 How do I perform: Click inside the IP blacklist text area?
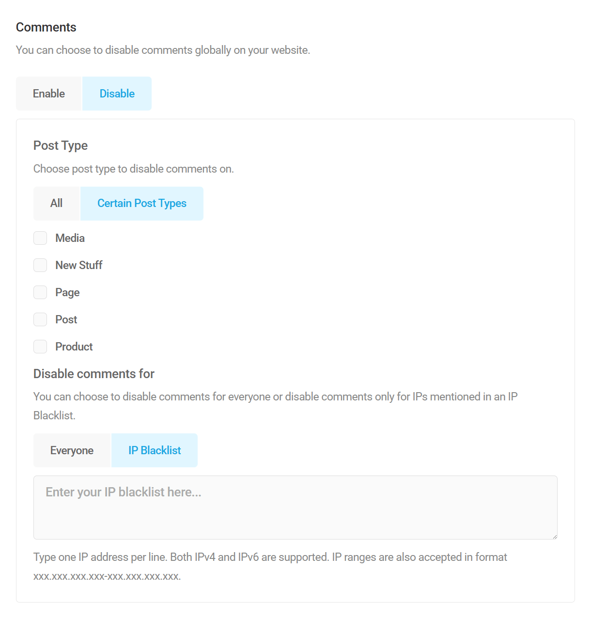coord(295,507)
